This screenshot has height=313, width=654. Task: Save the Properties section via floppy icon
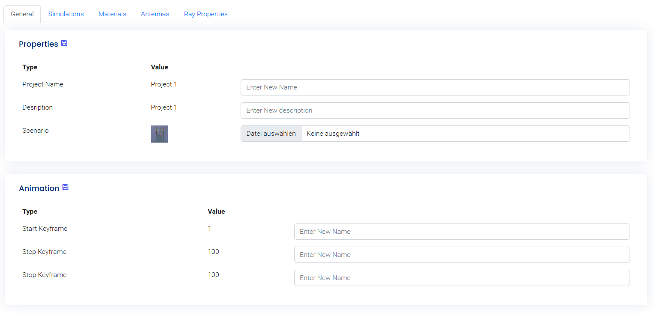tap(64, 43)
